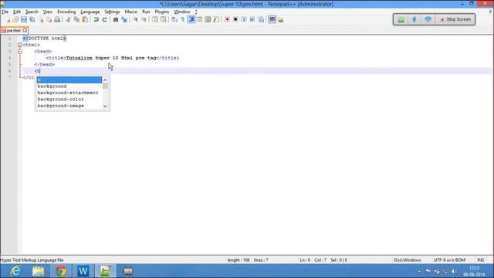Viewport: 494px width, 278px height.
Task: Collapse the head fold marker on line 3
Action: pos(20,52)
